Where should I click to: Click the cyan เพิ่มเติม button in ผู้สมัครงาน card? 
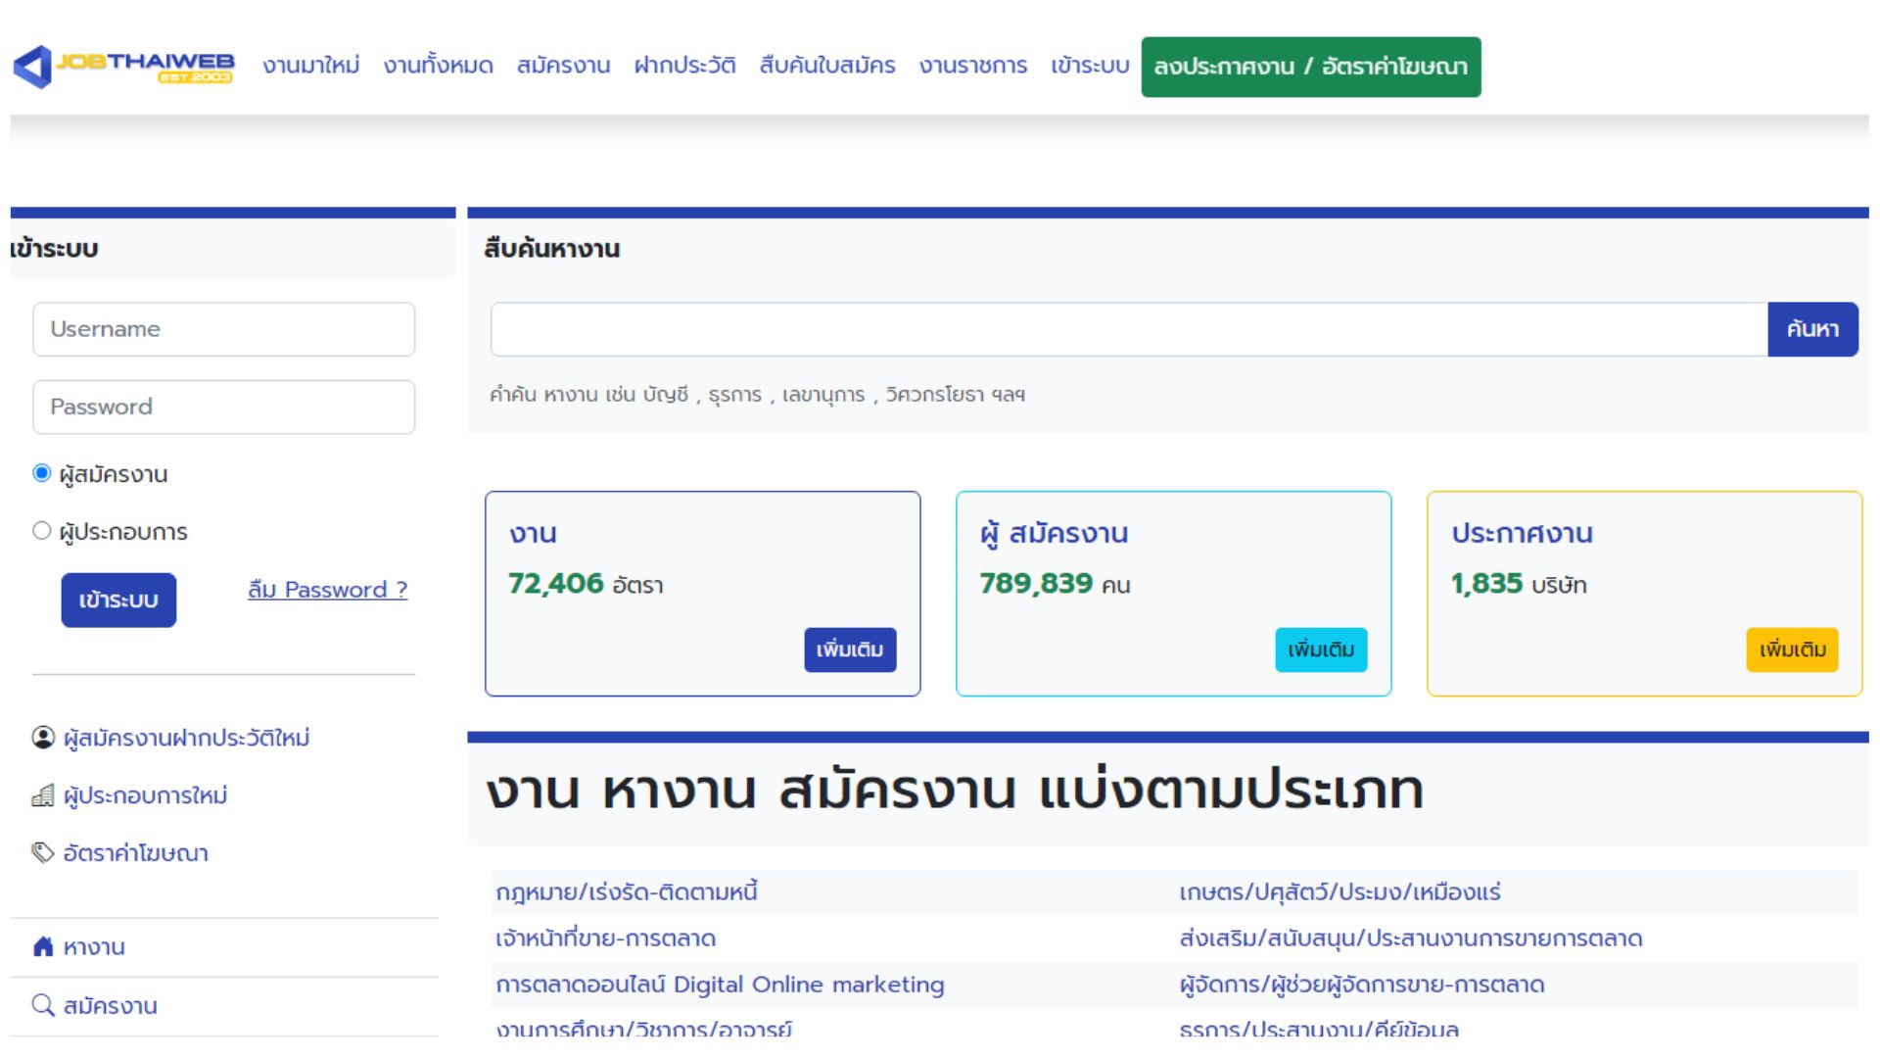coord(1320,649)
